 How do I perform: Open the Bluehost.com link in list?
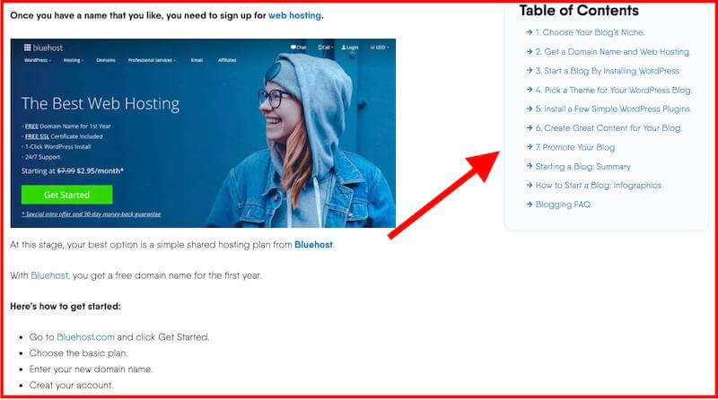[85, 337]
